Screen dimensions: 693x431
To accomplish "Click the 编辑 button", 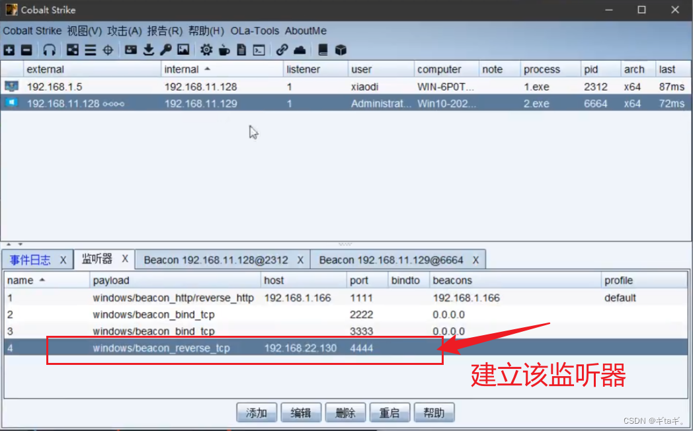I will pyautogui.click(x=301, y=413).
